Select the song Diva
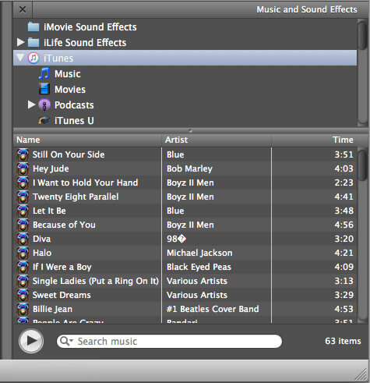370x383 pixels. 41,239
